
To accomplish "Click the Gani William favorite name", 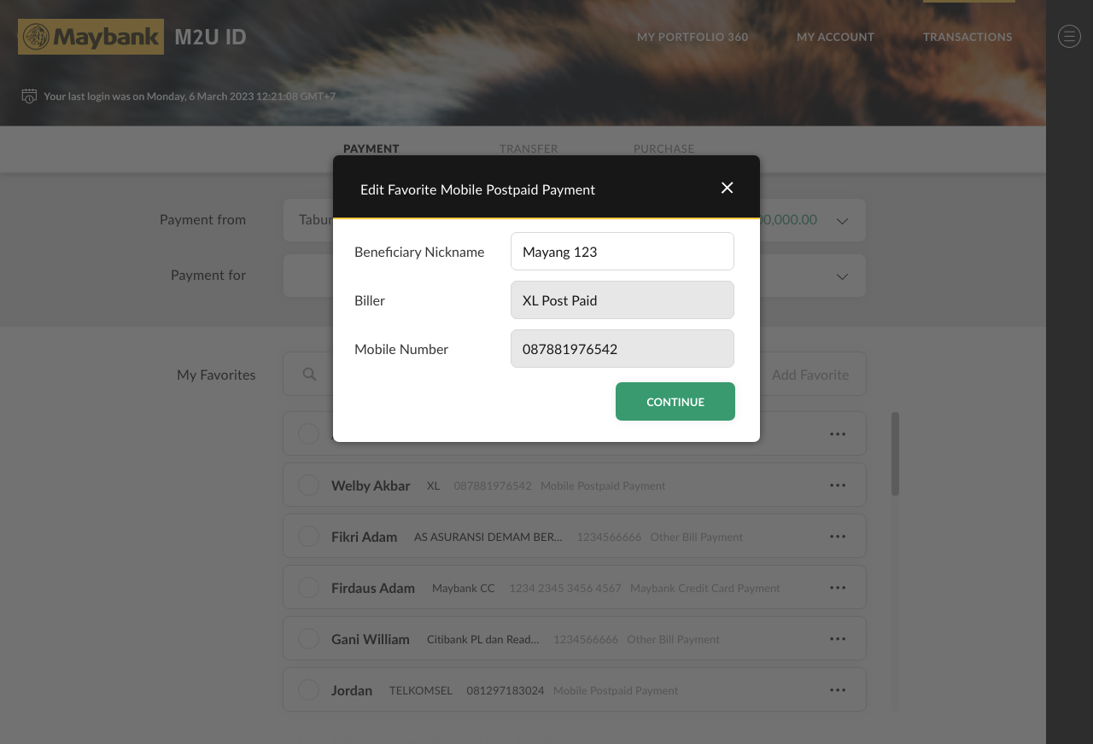I will coord(371,639).
